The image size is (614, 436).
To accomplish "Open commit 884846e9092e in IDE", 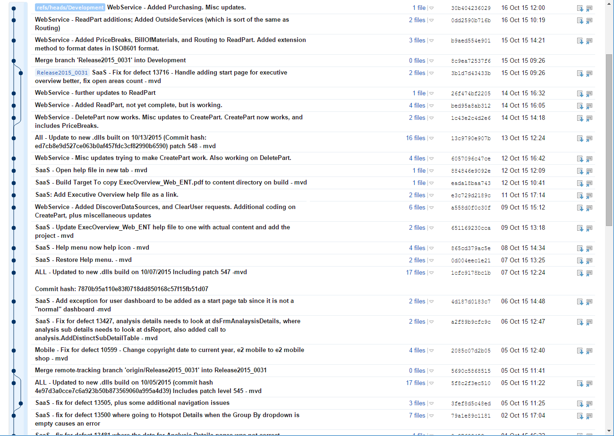I will [589, 171].
